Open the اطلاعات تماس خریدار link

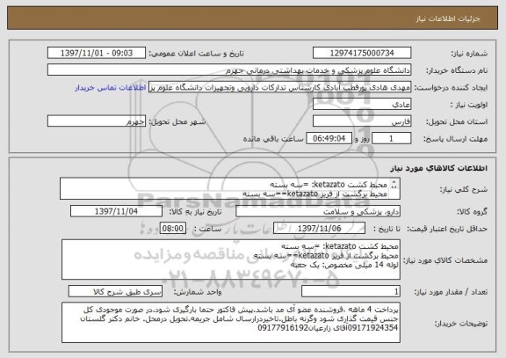click(110, 88)
